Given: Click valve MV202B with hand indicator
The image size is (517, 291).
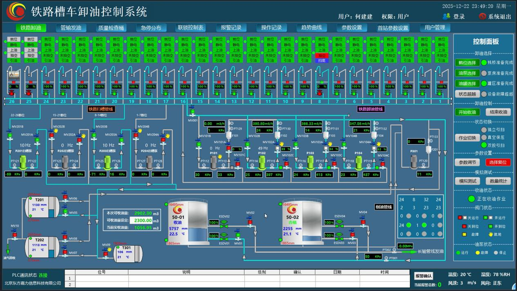Looking at the screenshot, I should [51, 134].
